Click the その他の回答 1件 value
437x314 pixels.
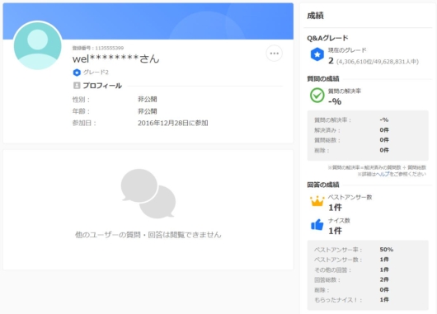click(384, 269)
